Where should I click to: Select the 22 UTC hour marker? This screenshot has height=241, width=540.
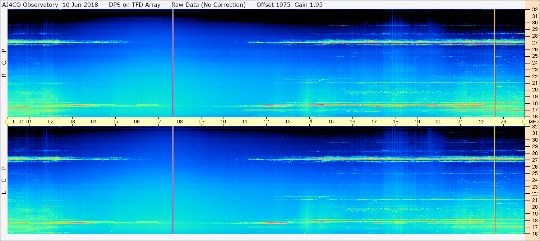pos(482,122)
